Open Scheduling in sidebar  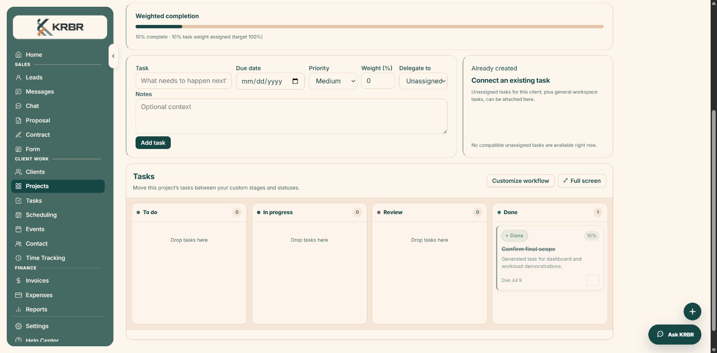click(58, 215)
